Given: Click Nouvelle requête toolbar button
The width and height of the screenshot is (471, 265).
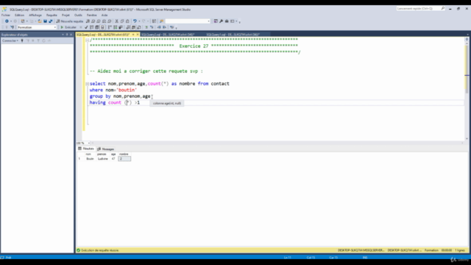Looking at the screenshot, I should click(70, 21).
